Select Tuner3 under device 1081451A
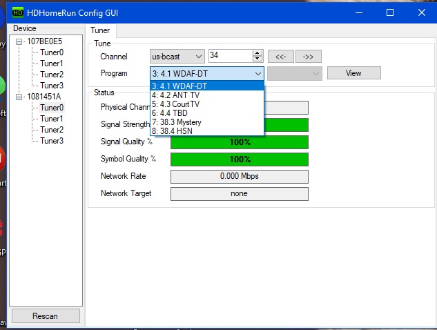This screenshot has width=437, height=330. click(52, 141)
